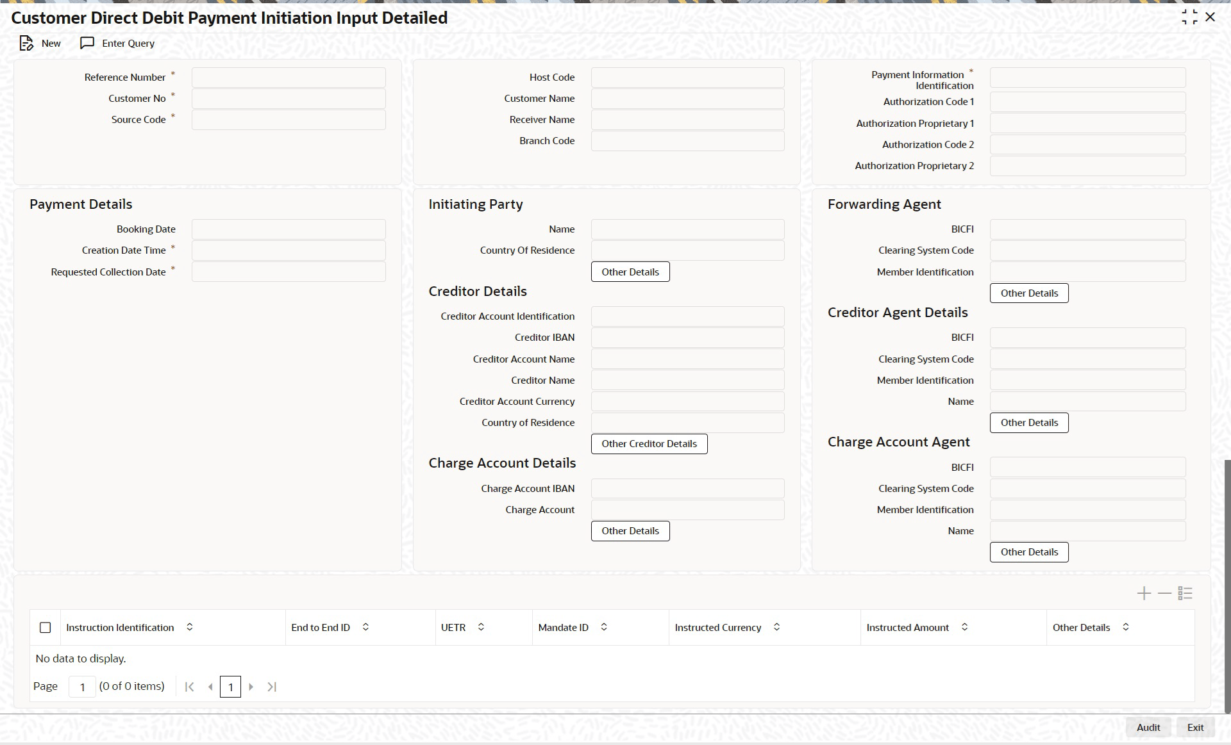Screen dimensions: 1231x745
Task: Open Other Creditor Details
Action: [x=649, y=444]
